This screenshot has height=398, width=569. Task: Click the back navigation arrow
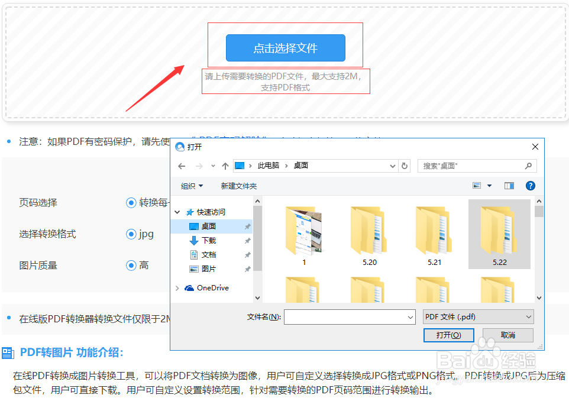[182, 166]
